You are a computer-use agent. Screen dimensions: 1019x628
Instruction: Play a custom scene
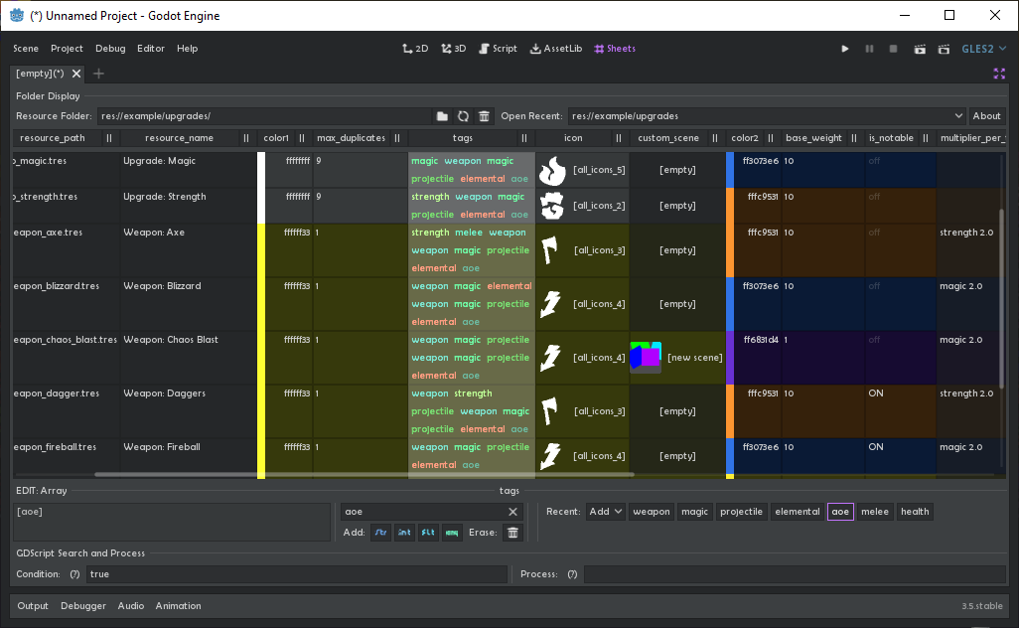(x=945, y=49)
